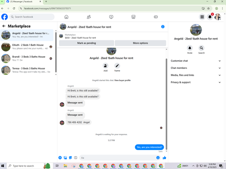The height and width of the screenshot is (169, 226).
Task: Click Mark as pending button
Action: coord(86,43)
